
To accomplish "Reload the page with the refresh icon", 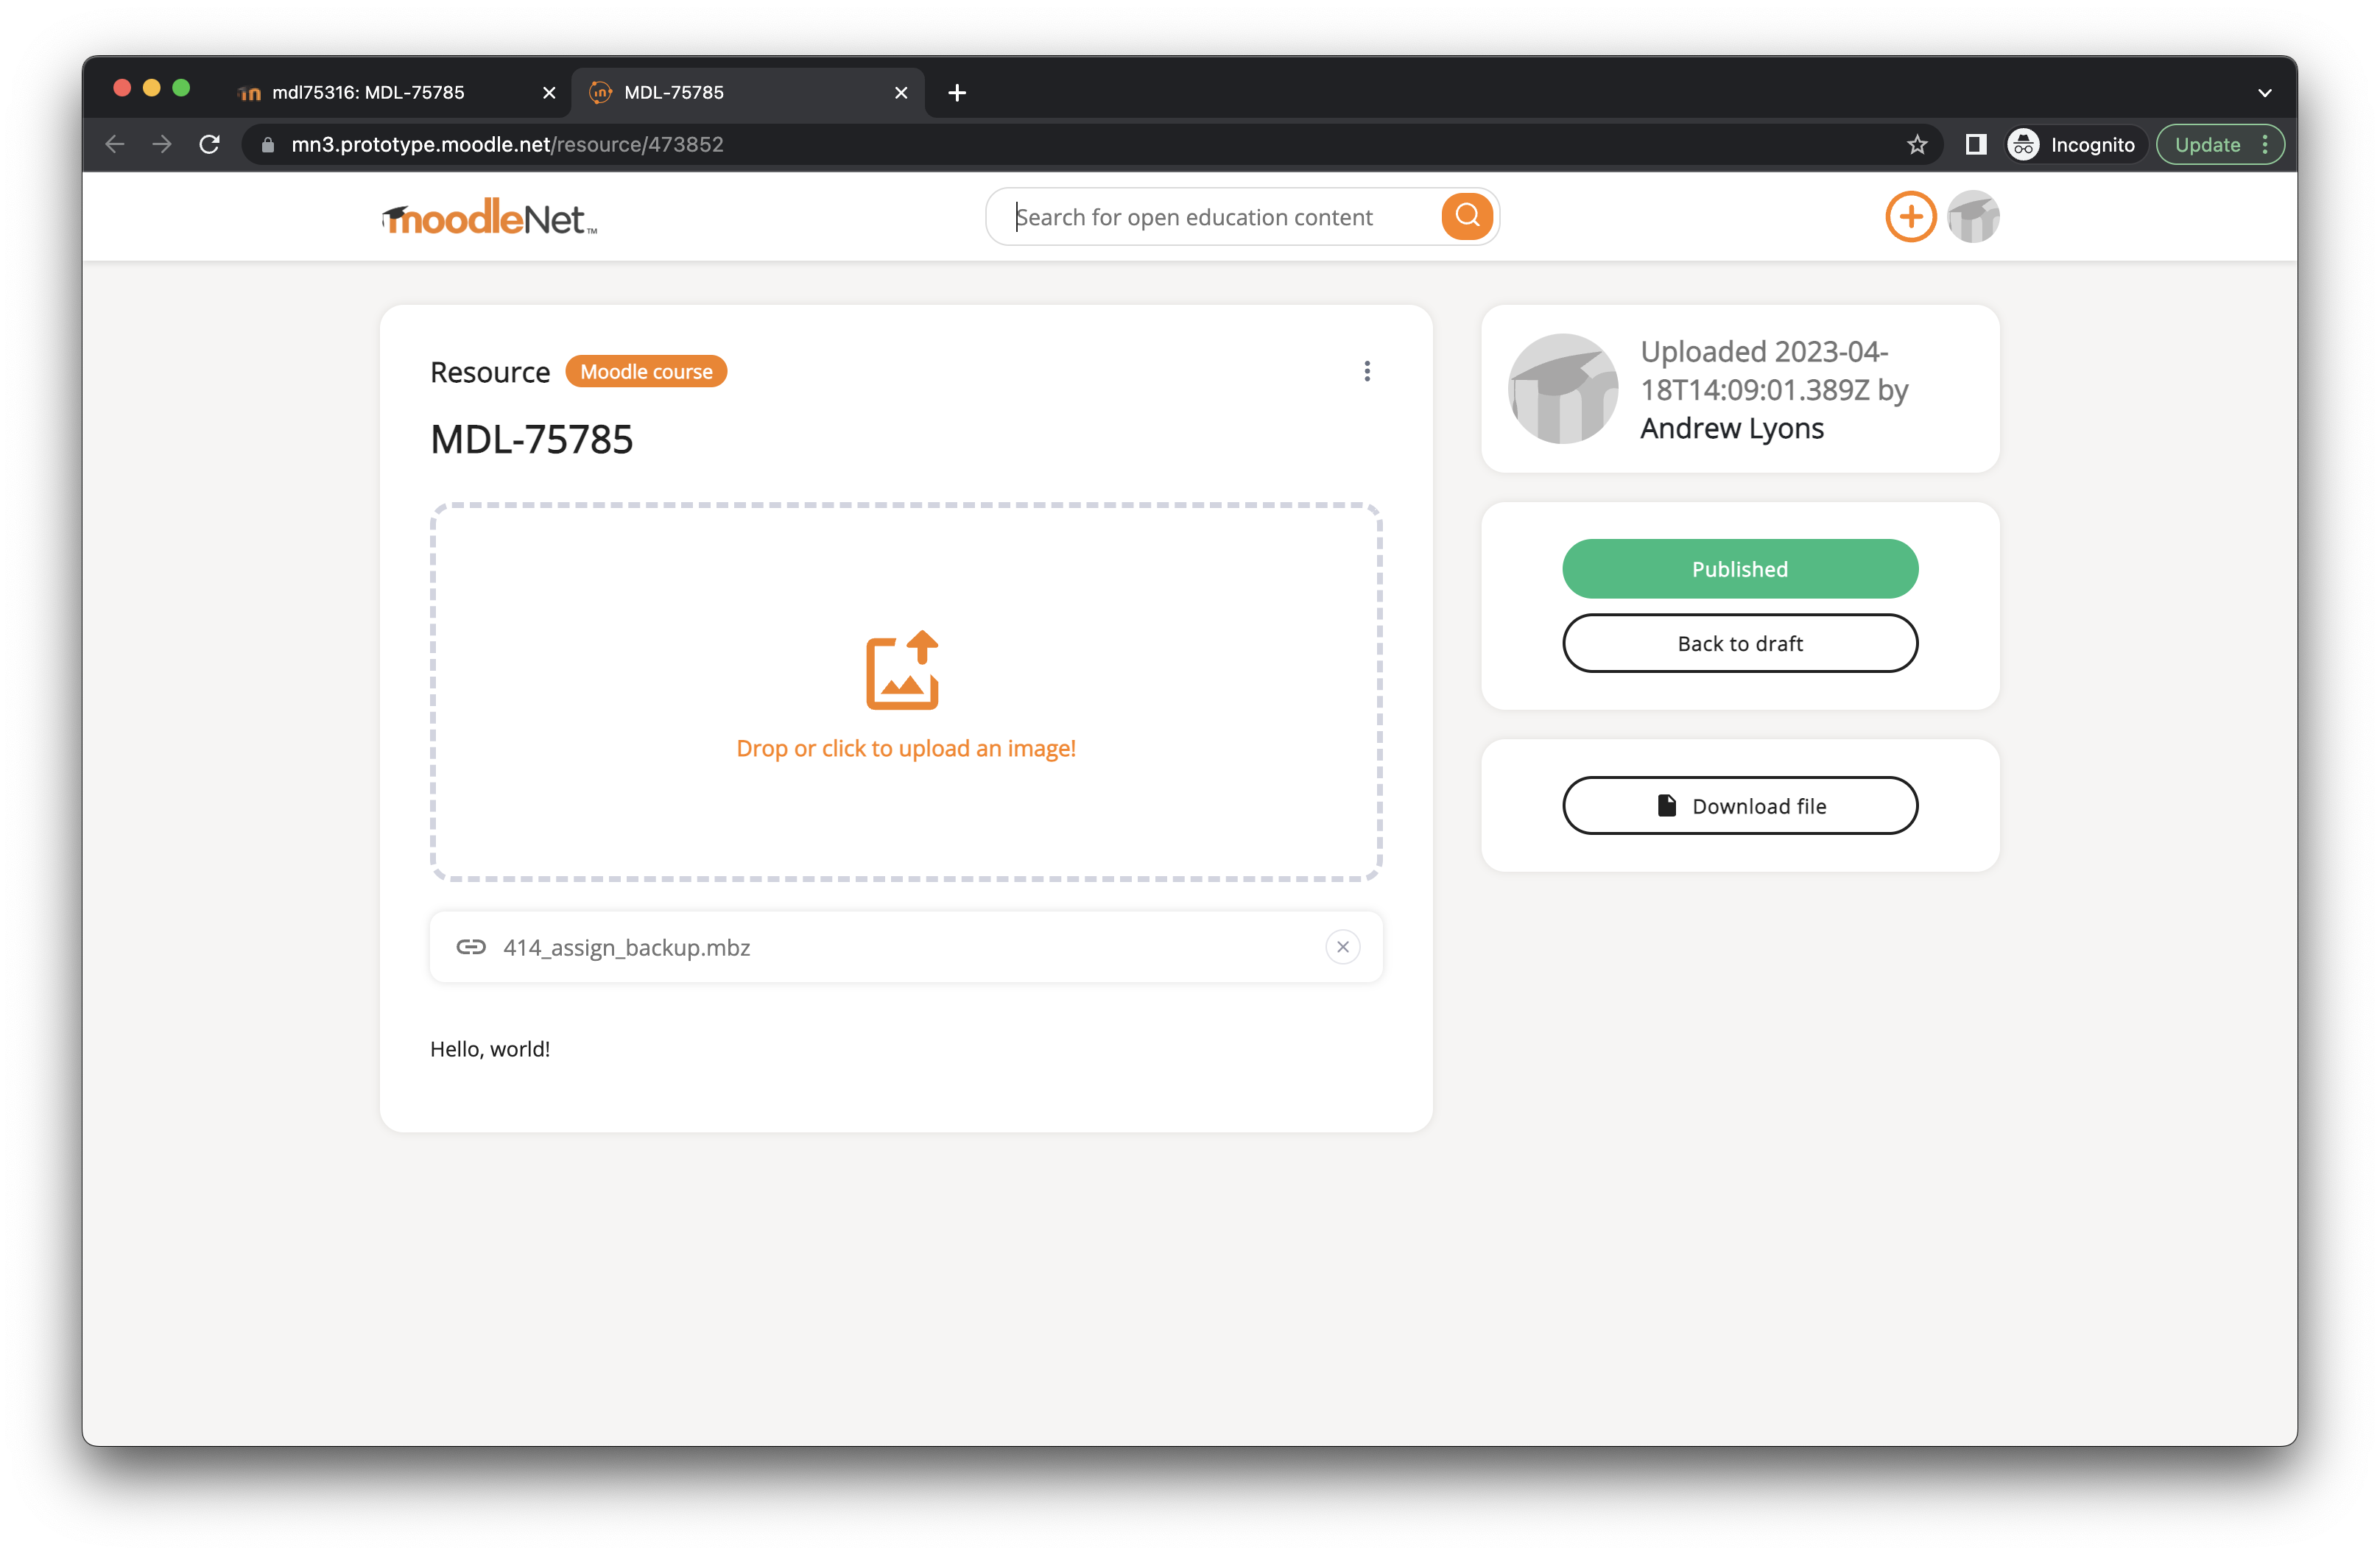I will 209,144.
